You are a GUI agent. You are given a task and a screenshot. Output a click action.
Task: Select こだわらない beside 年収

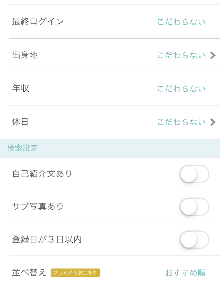click(x=180, y=88)
